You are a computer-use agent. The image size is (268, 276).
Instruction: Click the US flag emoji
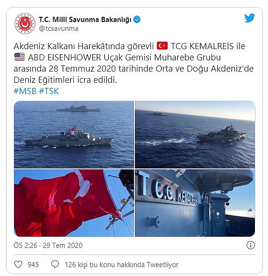click(20, 57)
